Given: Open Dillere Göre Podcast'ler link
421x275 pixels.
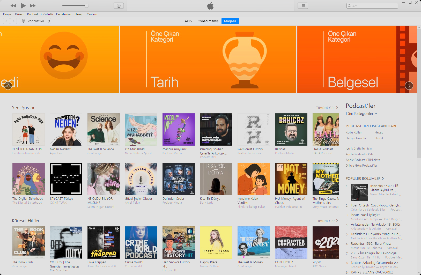Looking at the screenshot, I should pos(361,166).
